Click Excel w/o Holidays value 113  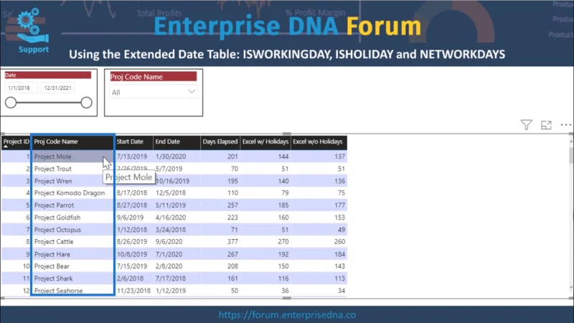(x=339, y=278)
